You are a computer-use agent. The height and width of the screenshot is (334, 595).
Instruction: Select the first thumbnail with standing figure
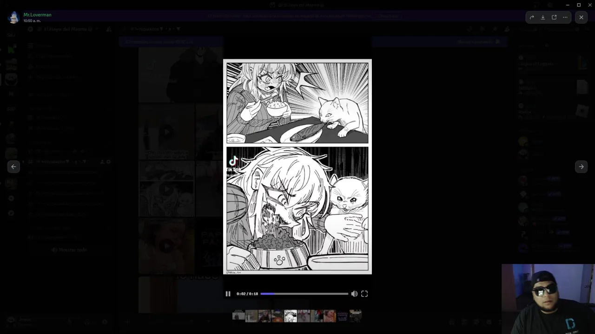coord(238,316)
